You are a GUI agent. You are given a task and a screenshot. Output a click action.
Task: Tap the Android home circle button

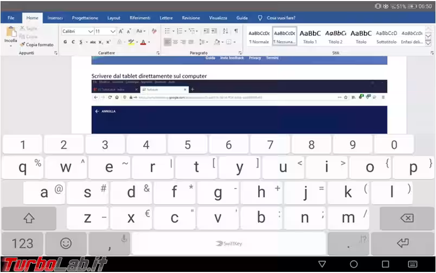point(354,264)
